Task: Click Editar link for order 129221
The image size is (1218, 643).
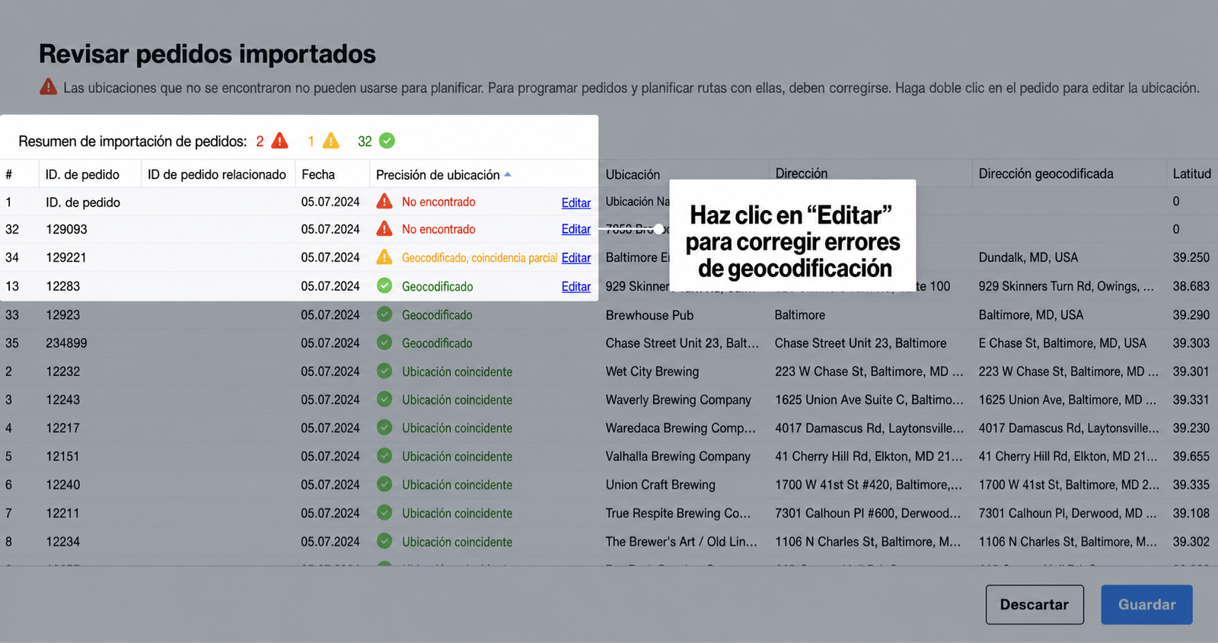Action: point(576,258)
